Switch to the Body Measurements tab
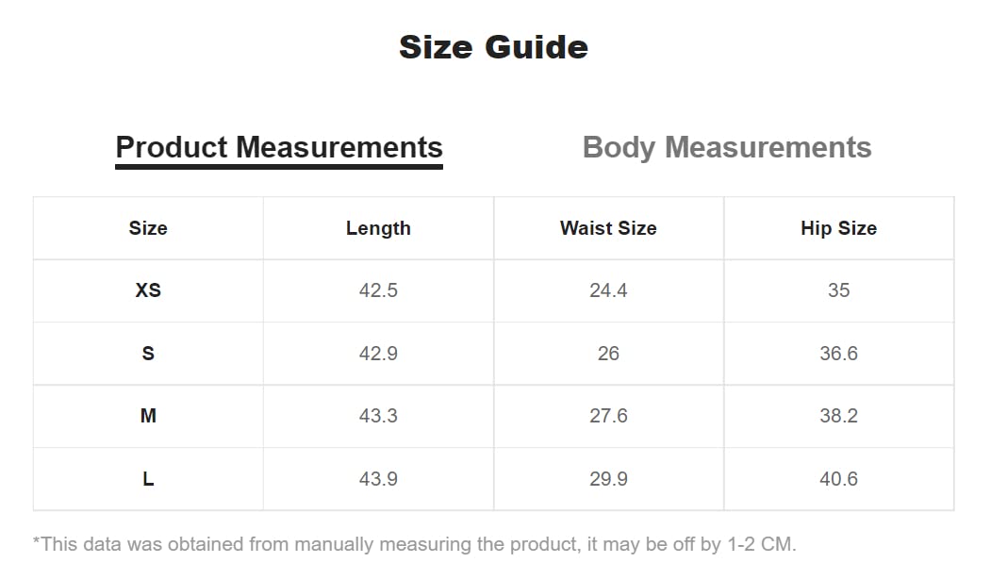The width and height of the screenshot is (991, 579). coord(726,148)
